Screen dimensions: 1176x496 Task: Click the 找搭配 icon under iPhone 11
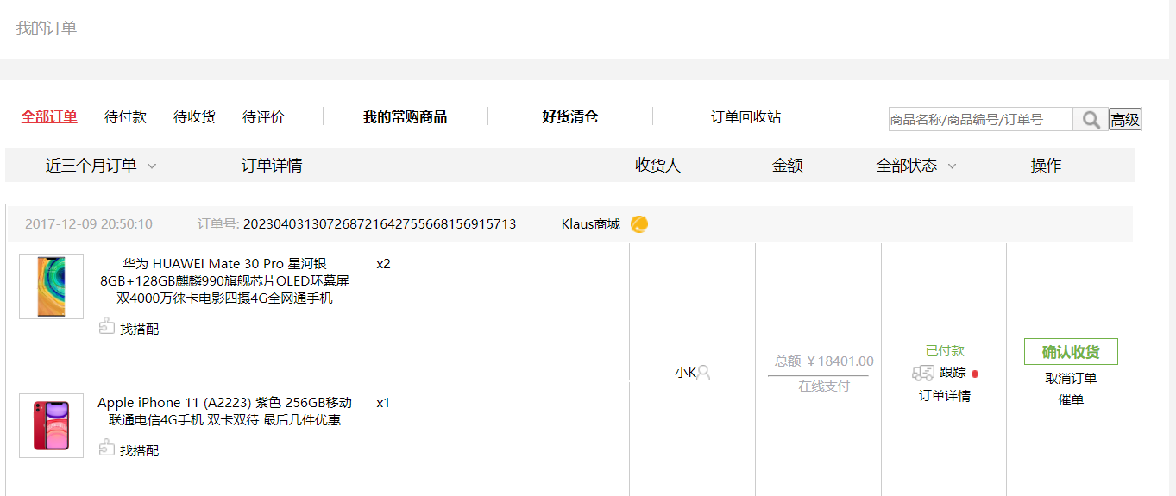click(107, 448)
